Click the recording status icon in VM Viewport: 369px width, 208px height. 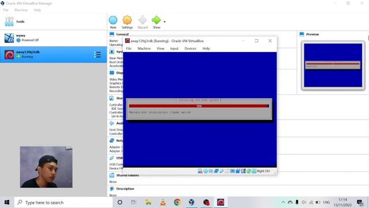pos(238,171)
